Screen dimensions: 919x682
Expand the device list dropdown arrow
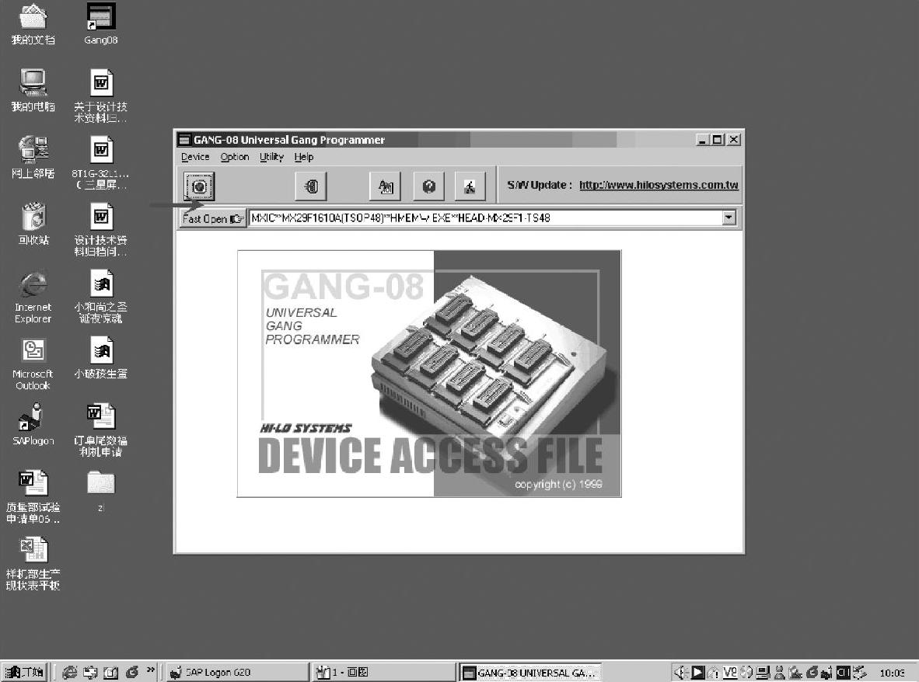[x=729, y=217]
